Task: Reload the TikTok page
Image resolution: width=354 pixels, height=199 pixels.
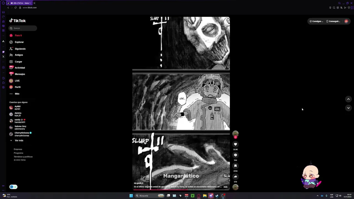Action: point(15,8)
